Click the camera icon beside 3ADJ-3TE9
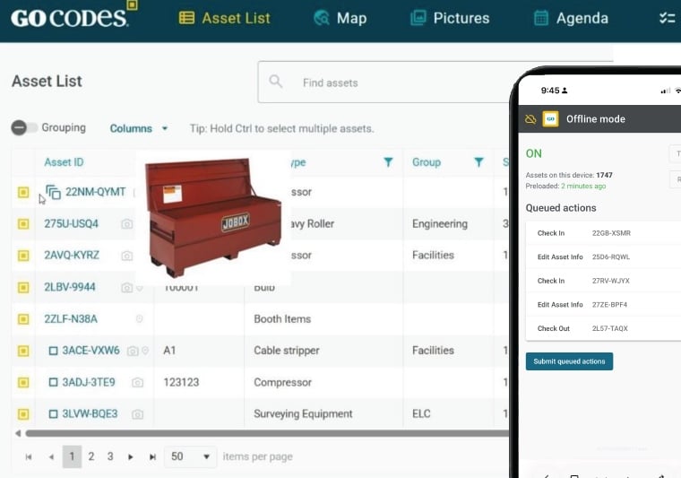This screenshot has height=478, width=681. click(x=137, y=383)
